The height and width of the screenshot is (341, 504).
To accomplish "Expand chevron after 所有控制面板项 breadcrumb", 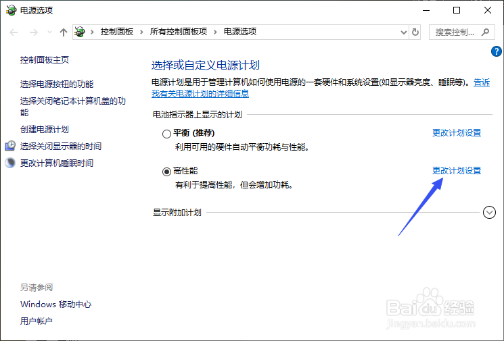I will (215, 32).
